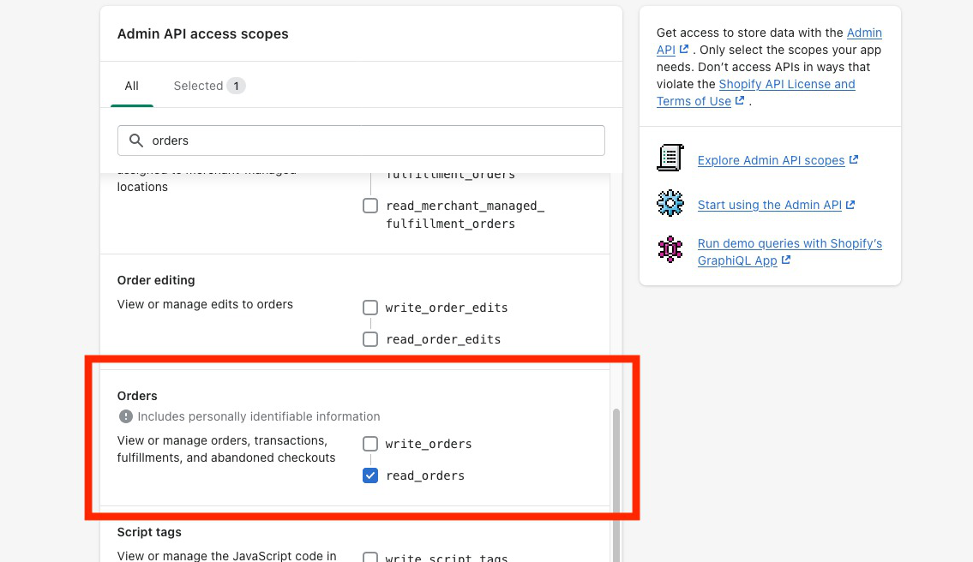Screen dimensions: 973x562
Task: Check the read_order_edits scope
Action: coord(370,339)
